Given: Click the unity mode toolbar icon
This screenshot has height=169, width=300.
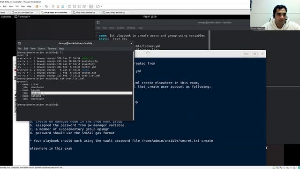Looking at the screenshot, I should point(84,6).
